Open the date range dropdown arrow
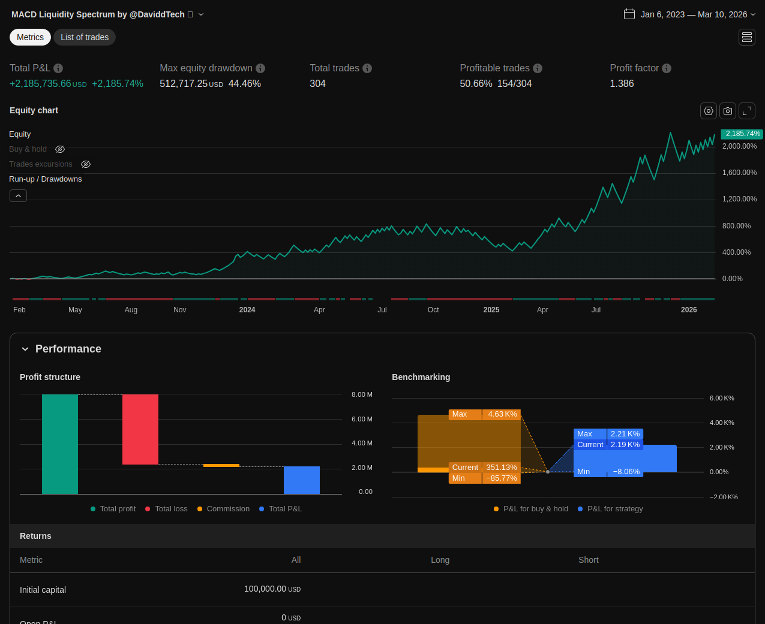This screenshot has width=765, height=624. (x=753, y=14)
